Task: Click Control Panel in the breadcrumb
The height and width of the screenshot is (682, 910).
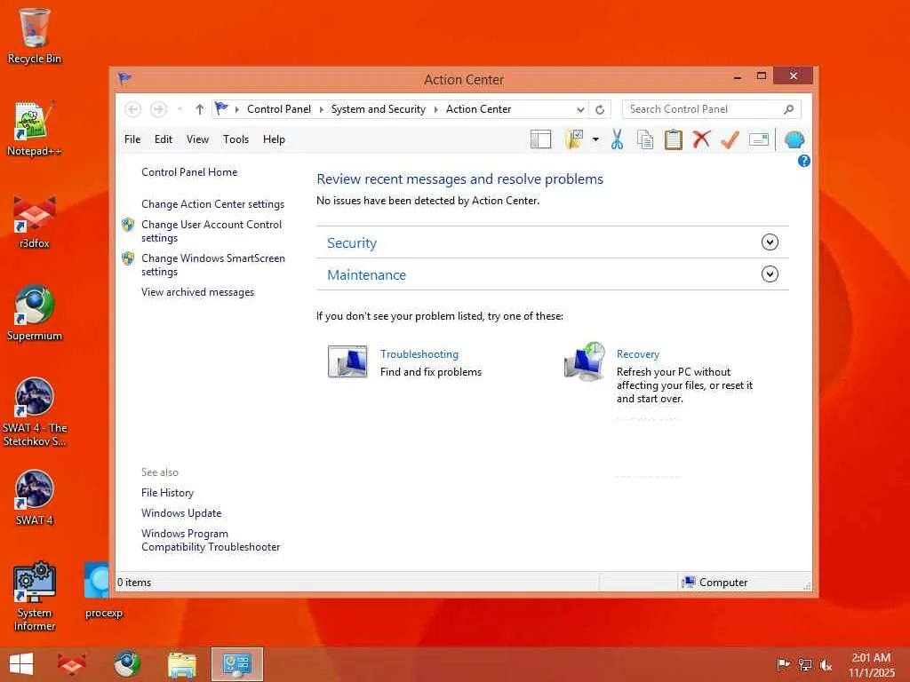Action: 279,109
